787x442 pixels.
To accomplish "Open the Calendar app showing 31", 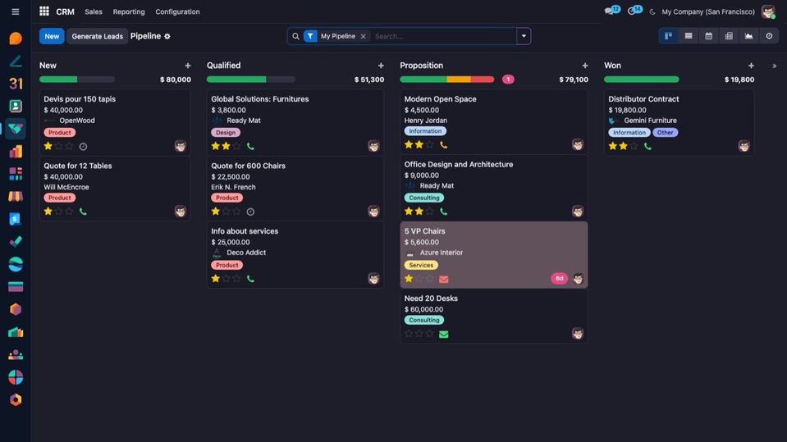I will click(16, 84).
